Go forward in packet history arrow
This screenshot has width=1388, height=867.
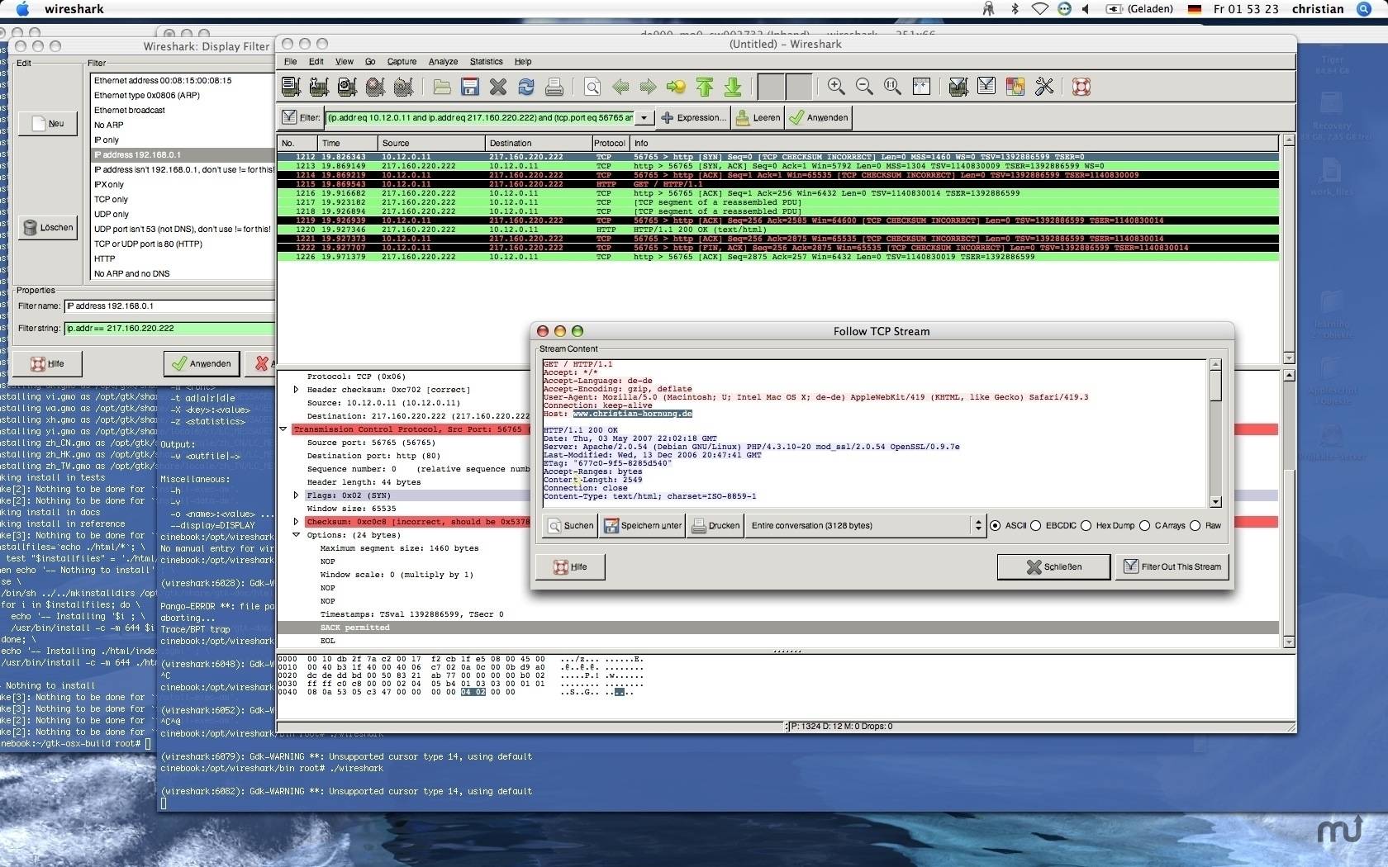[x=649, y=87]
